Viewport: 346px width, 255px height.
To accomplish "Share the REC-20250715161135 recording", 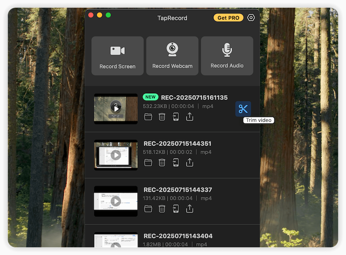I will point(189,117).
